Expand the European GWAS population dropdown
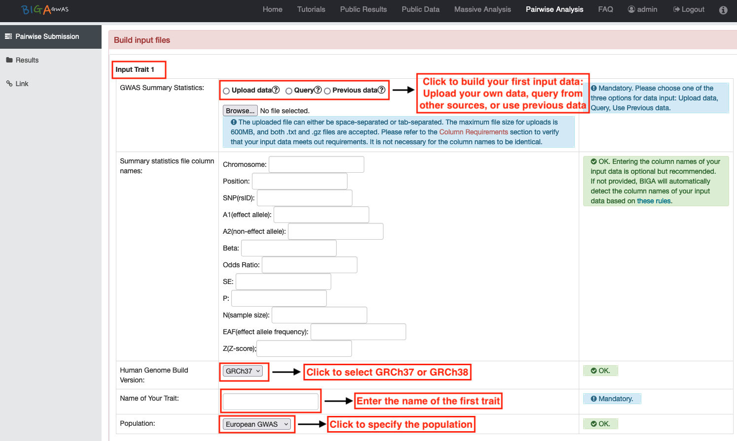Image resolution: width=737 pixels, height=441 pixels. click(x=256, y=424)
